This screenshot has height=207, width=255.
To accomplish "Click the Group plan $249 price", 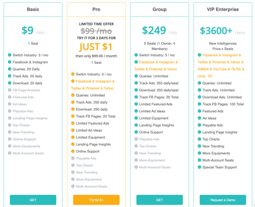I will [x=154, y=31].
